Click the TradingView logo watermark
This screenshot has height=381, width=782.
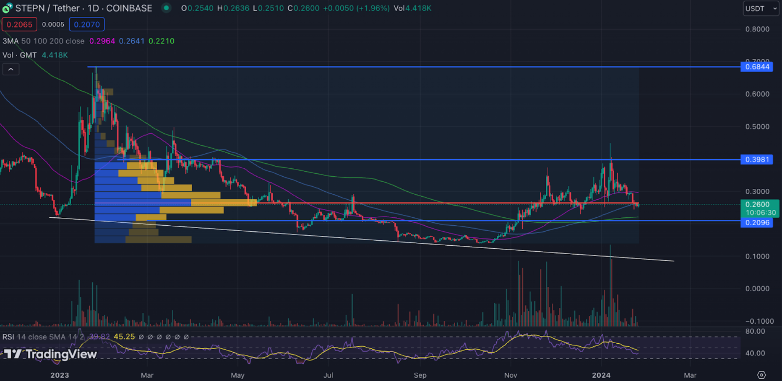click(50, 354)
